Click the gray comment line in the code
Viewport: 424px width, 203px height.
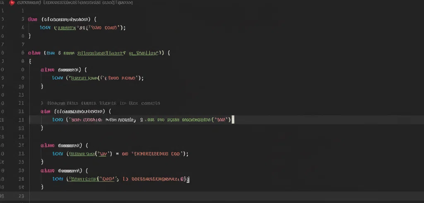click(x=100, y=103)
